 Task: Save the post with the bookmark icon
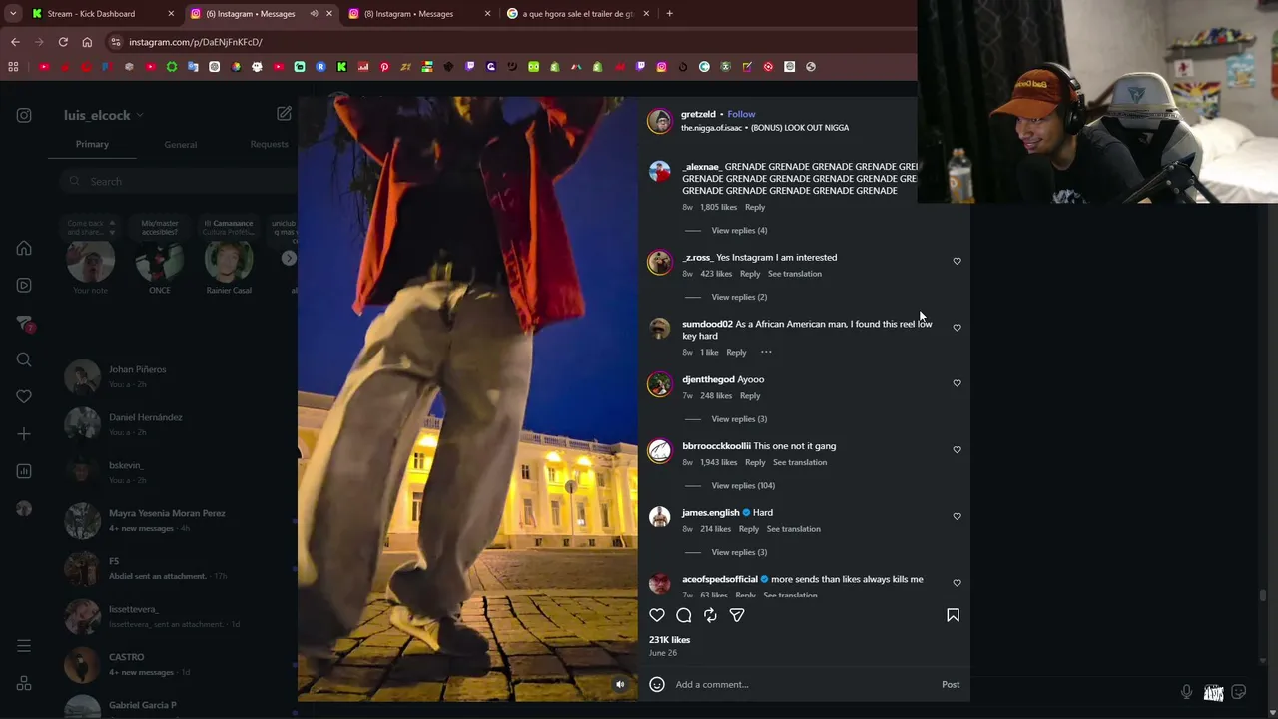pos(953,615)
